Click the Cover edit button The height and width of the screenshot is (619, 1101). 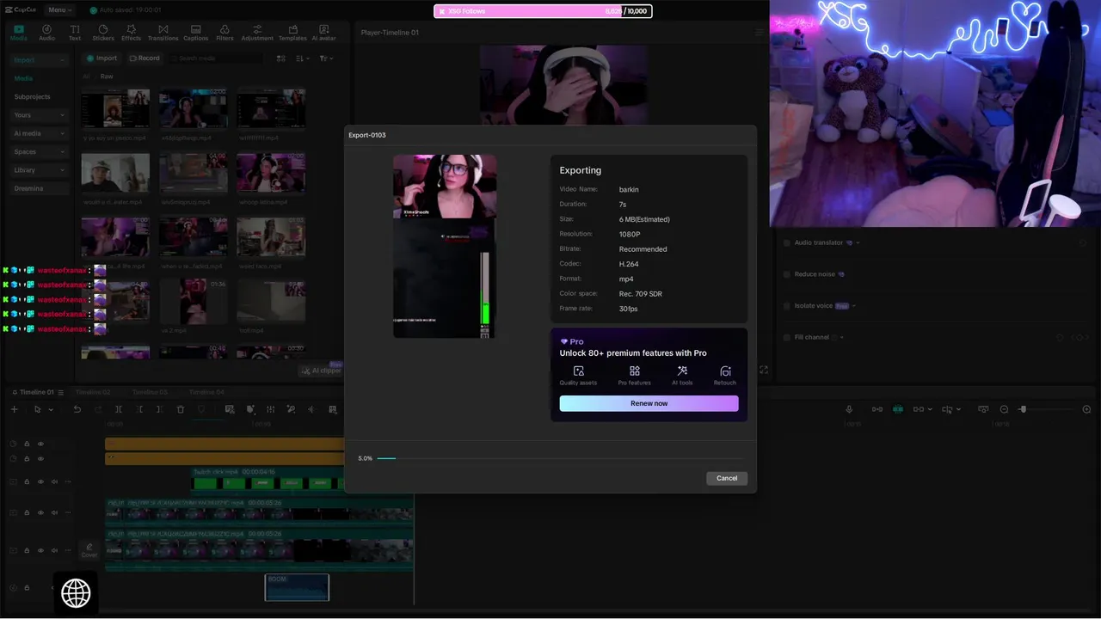pos(89,550)
